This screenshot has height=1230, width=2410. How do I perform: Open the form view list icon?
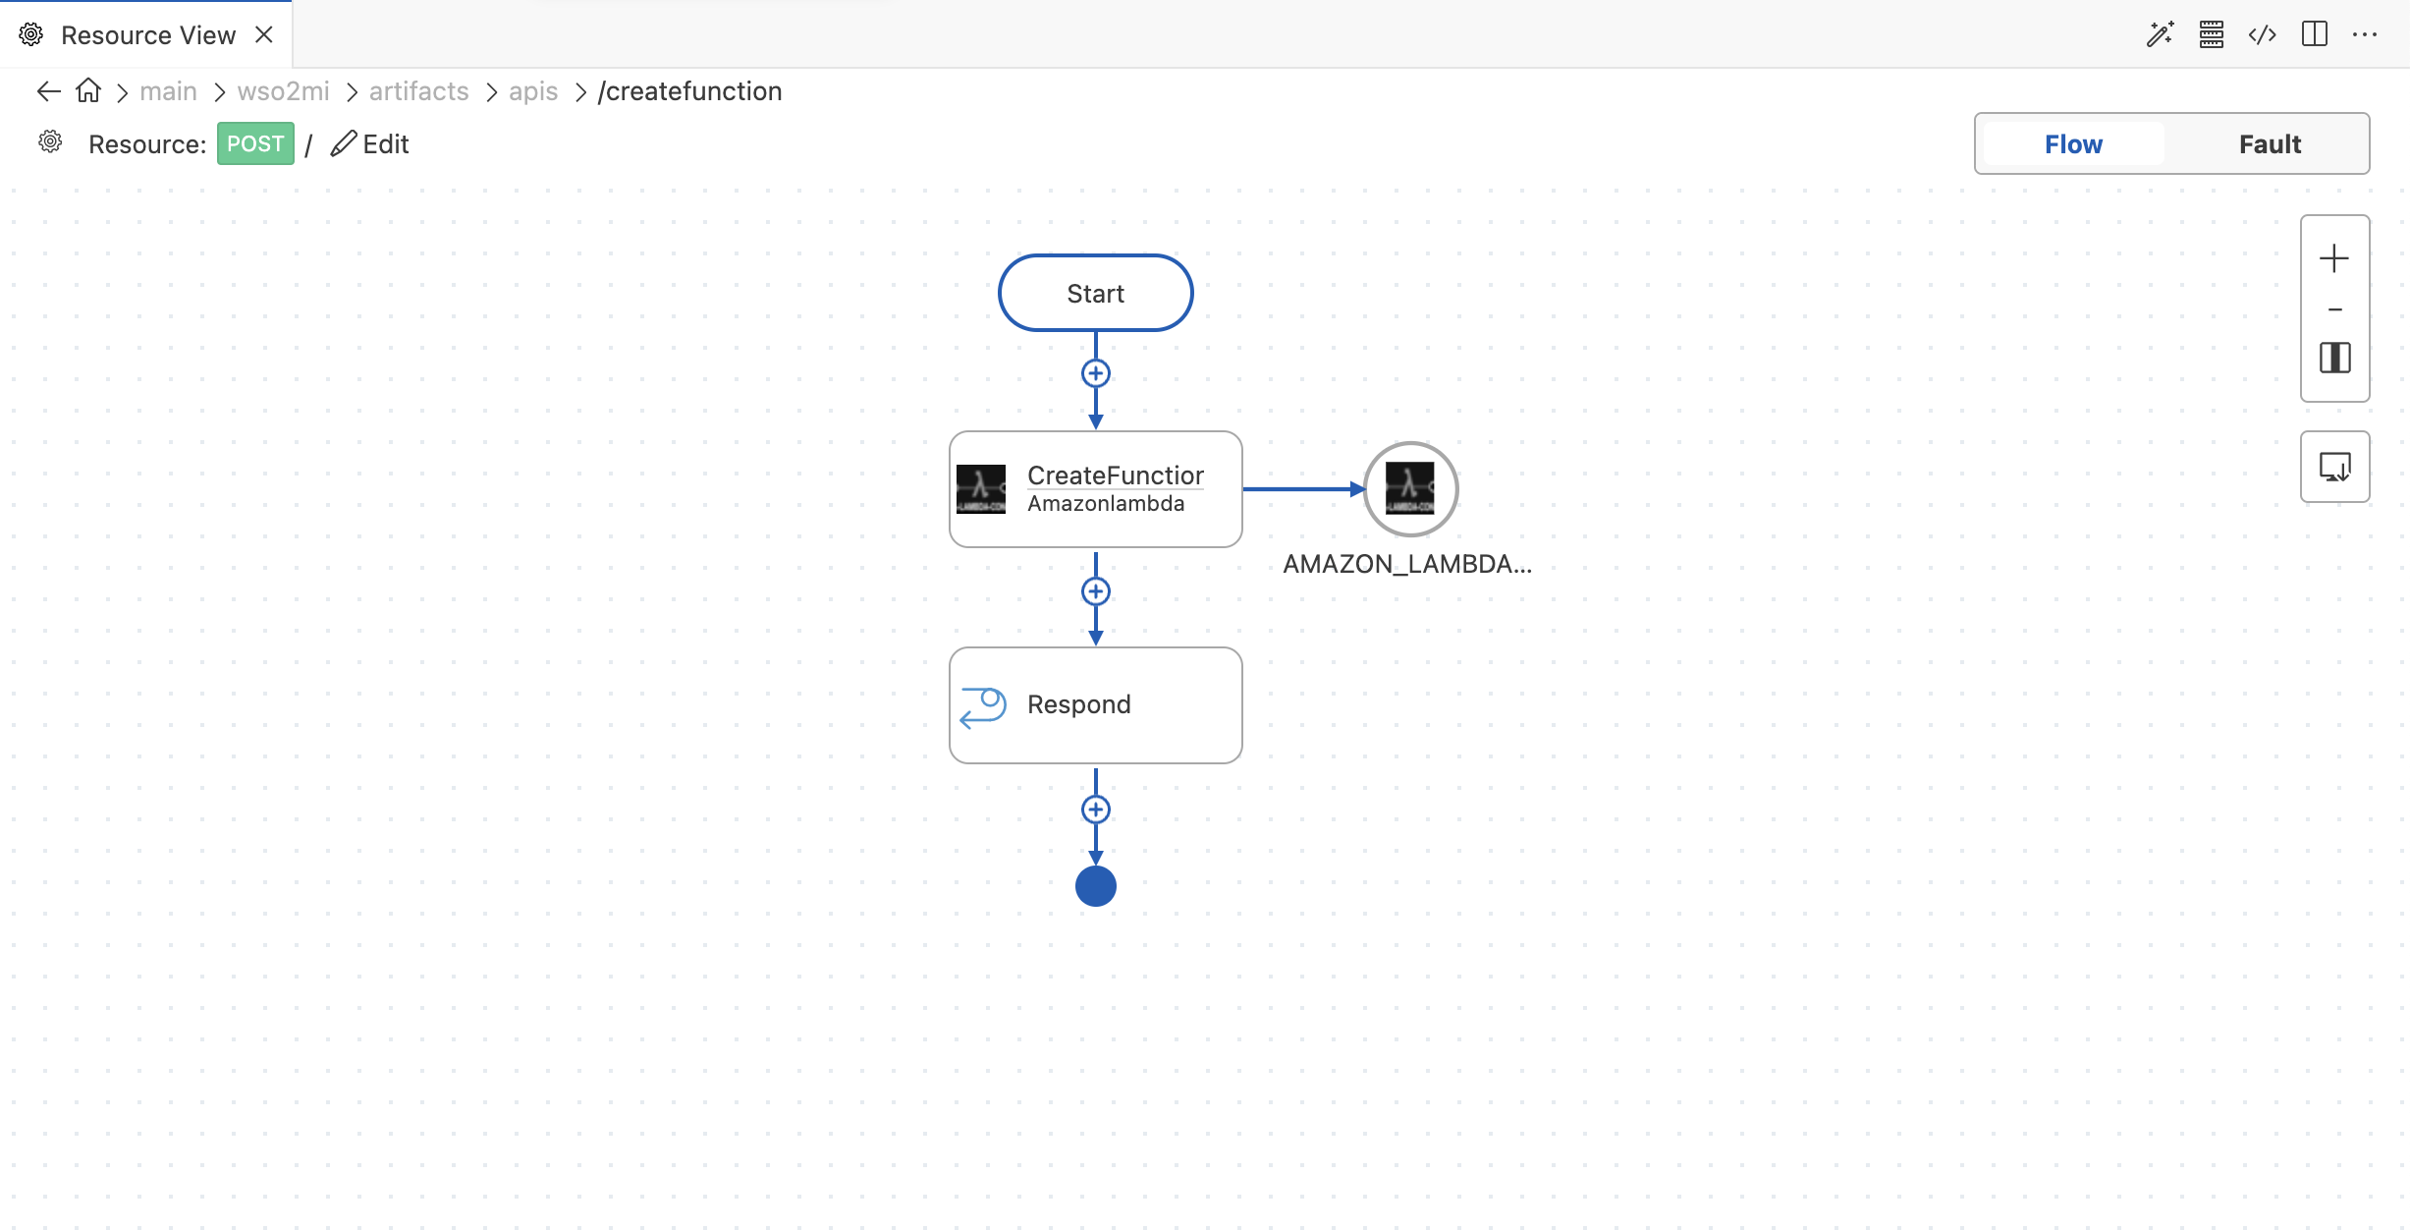click(2212, 34)
